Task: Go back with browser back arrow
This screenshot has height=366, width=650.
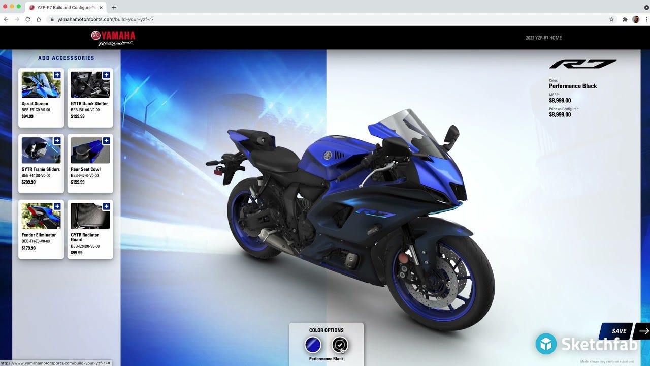Action: (6, 19)
